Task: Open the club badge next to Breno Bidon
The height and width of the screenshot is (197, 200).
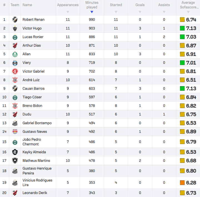Action: [15, 106]
